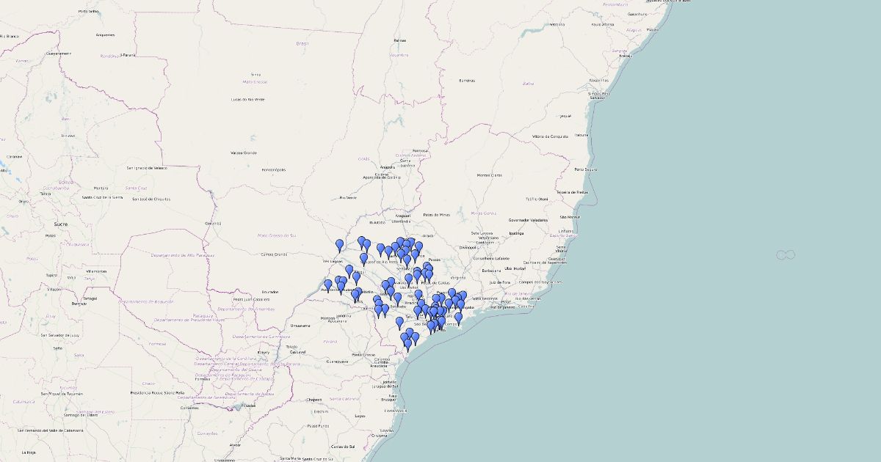Viewport: 881px width, 462px height.
Task: Select the westernmost blue marker near Presidente Prudente
Action: tap(328, 285)
